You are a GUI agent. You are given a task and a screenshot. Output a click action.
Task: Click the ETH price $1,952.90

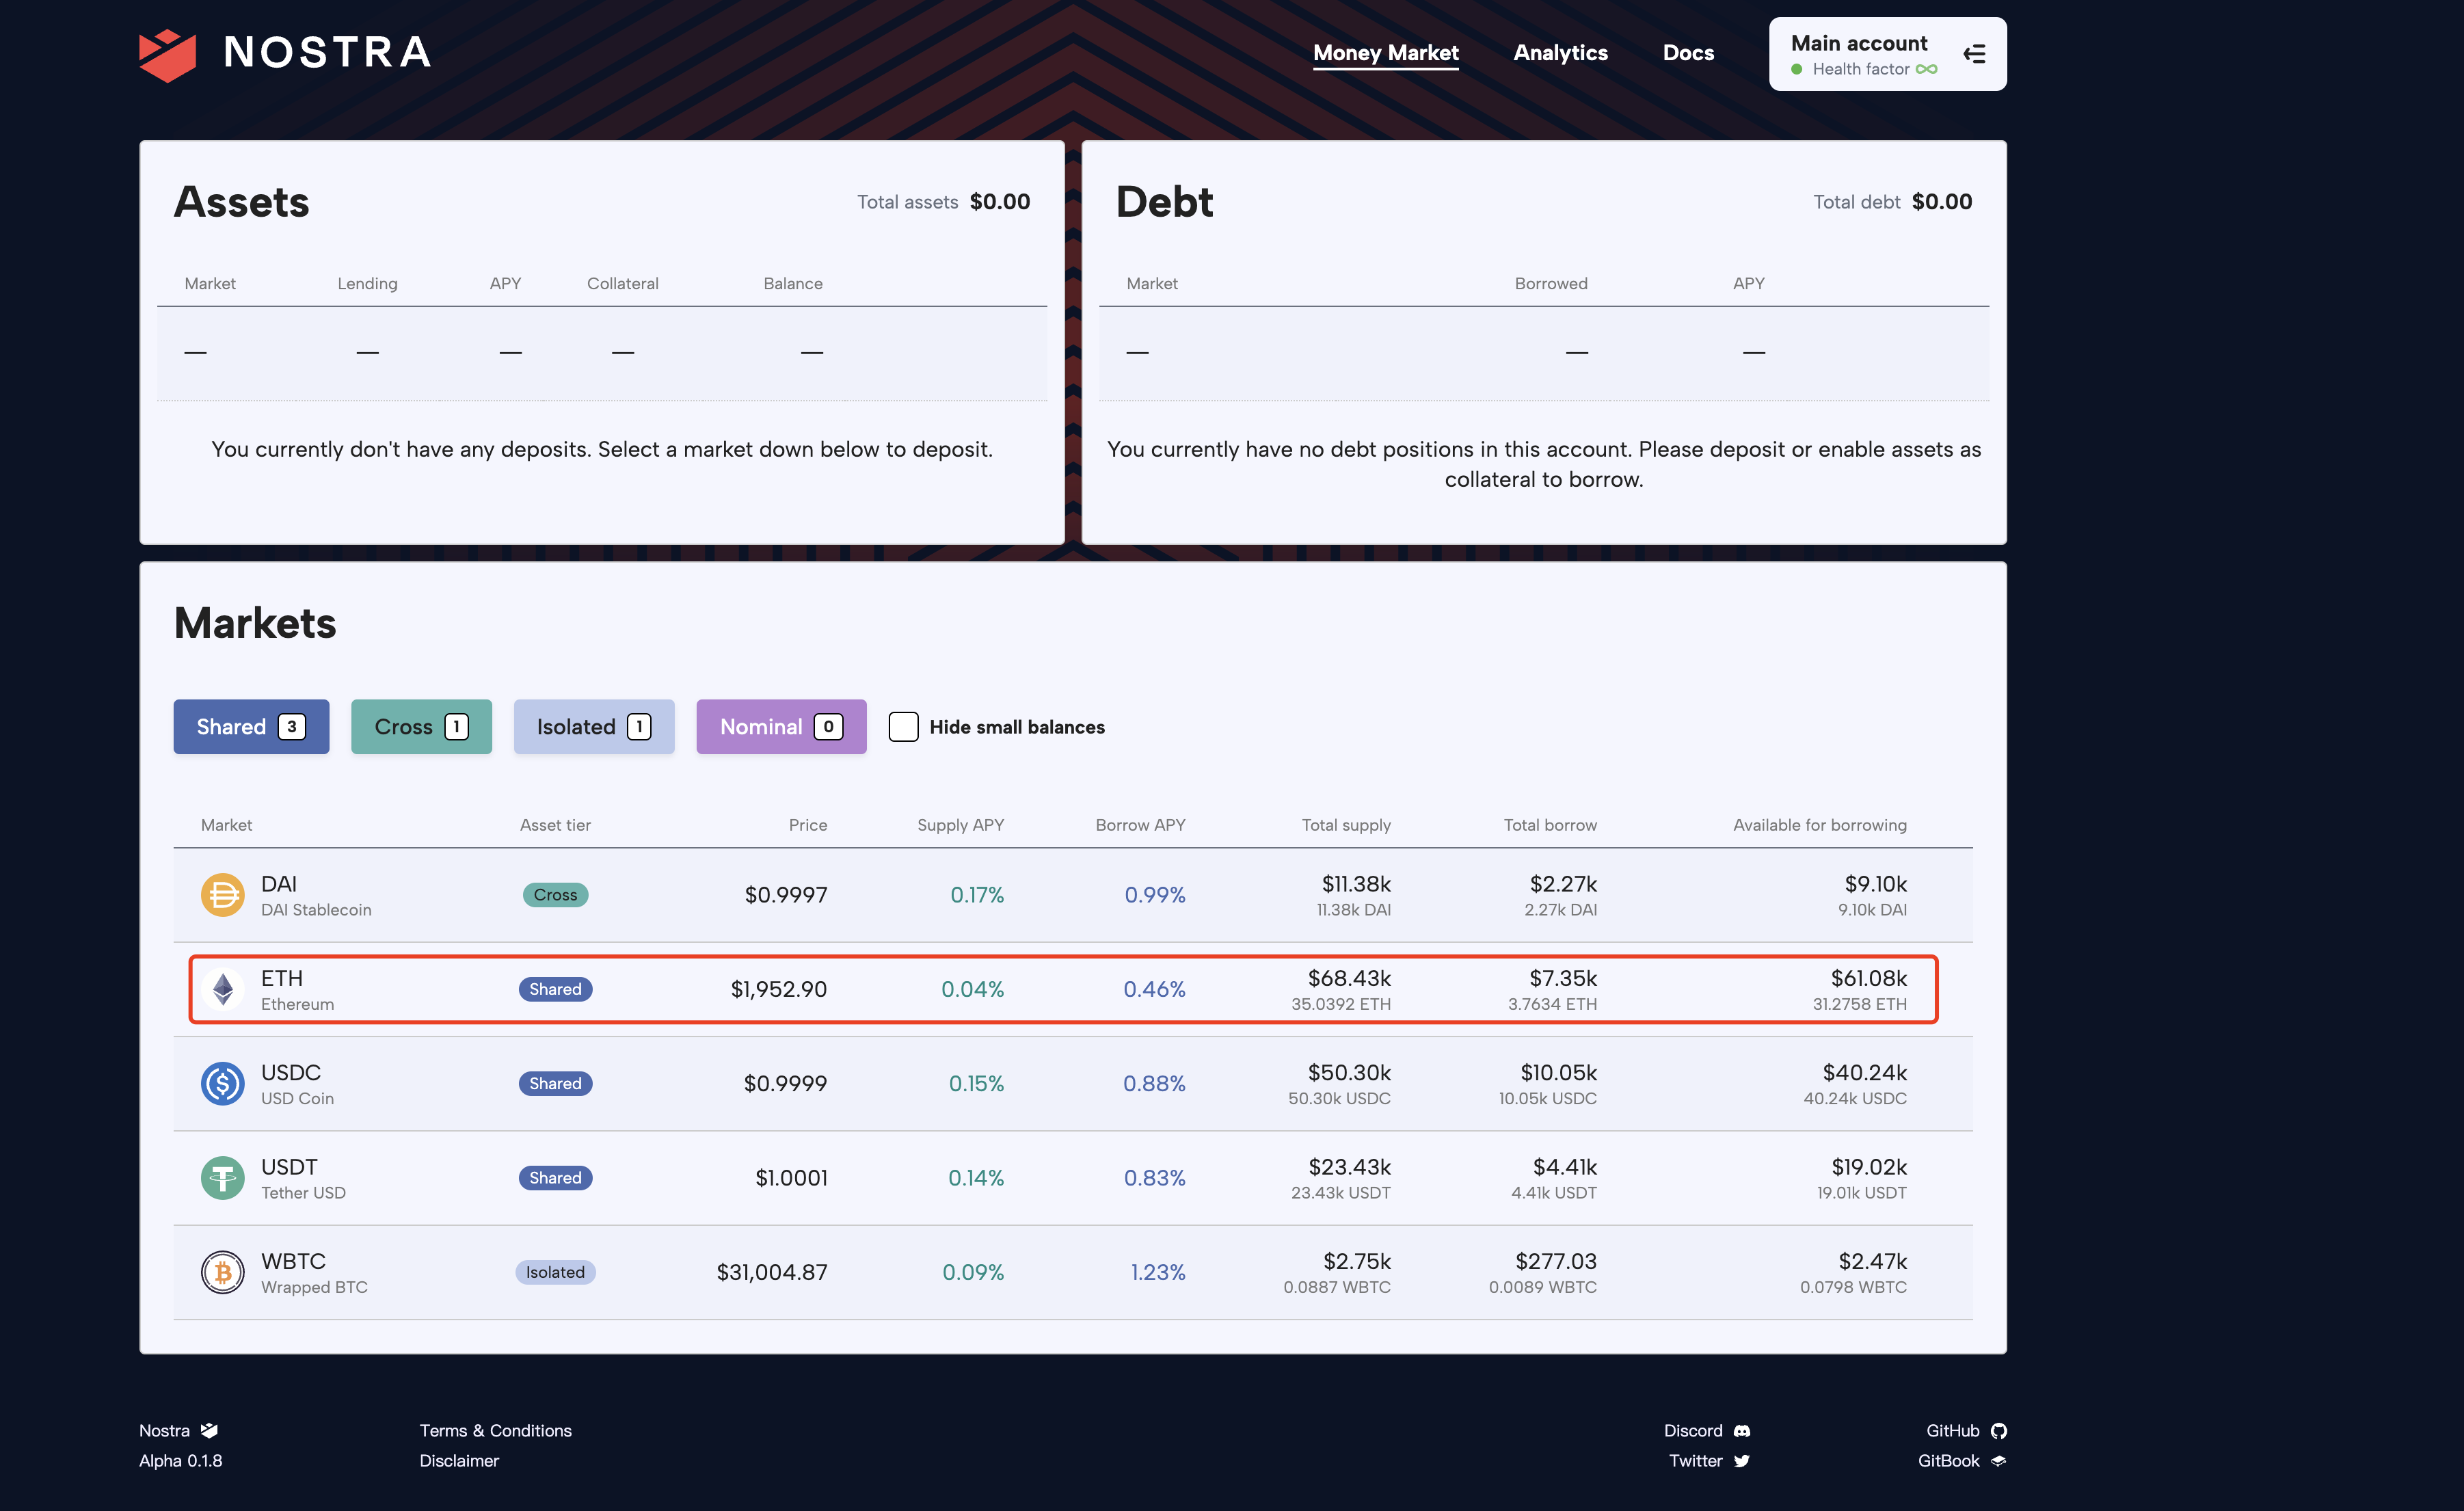(779, 989)
